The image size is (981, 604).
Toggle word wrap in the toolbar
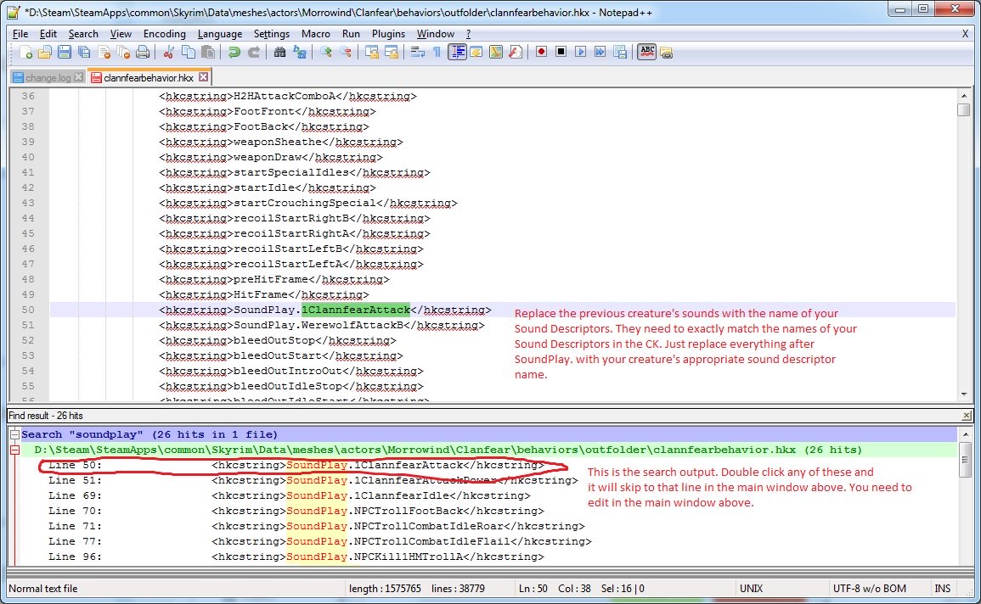[x=417, y=53]
